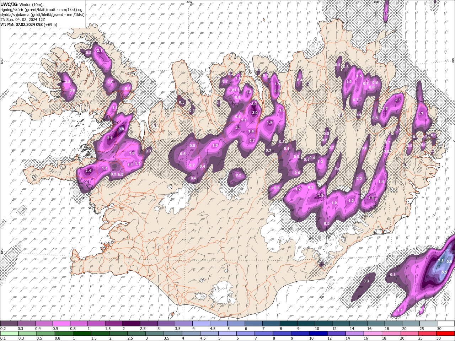The image size is (455, 341).
Task: Select bright pink 0.5 swatch in upper legend row
Action: (x=61, y=324)
